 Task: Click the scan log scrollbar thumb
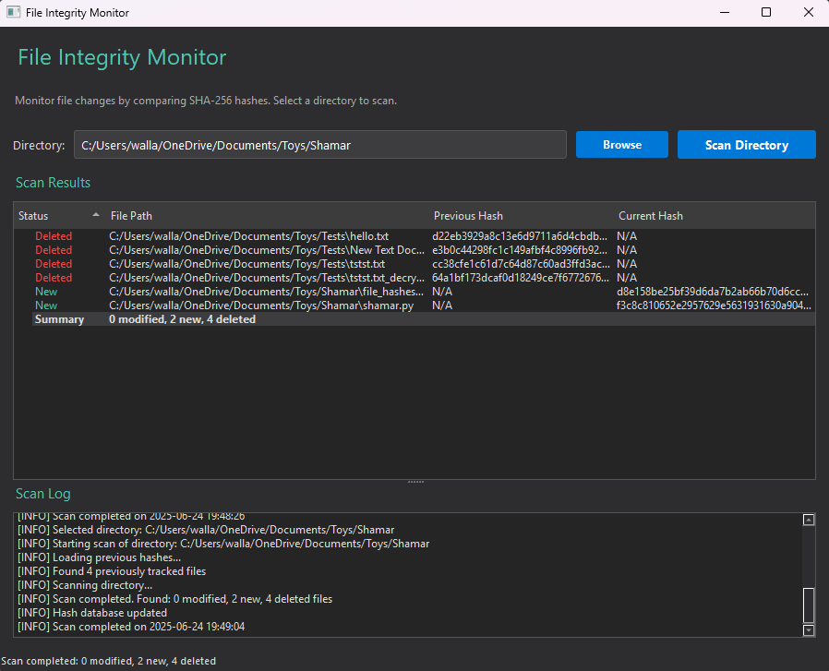pyautogui.click(x=809, y=605)
